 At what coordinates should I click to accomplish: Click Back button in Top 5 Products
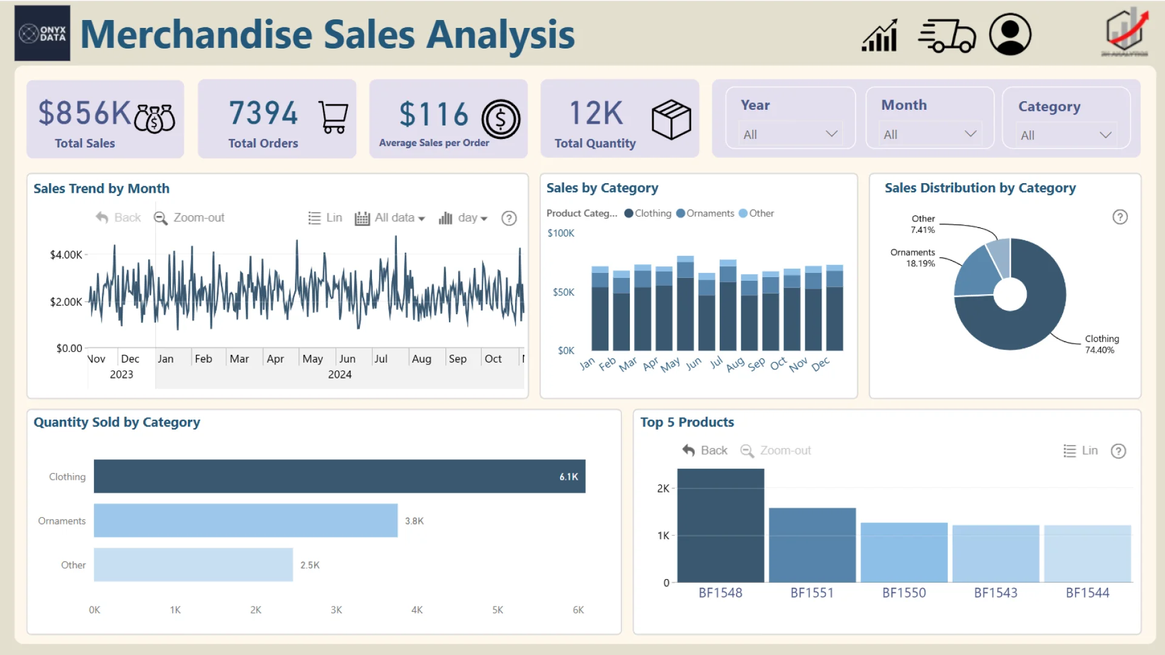[705, 451]
